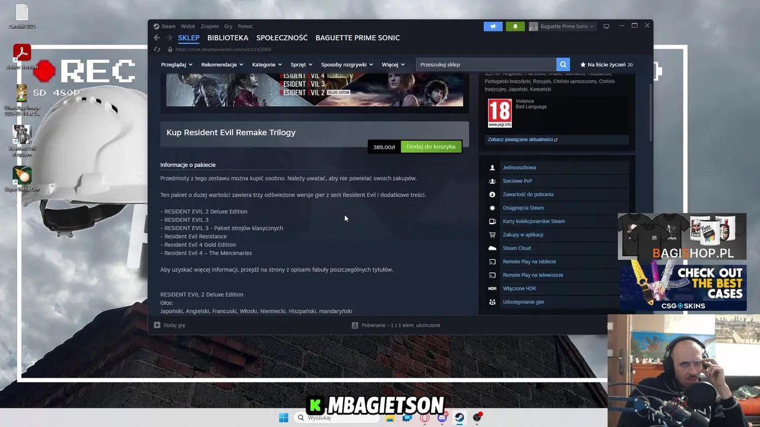Viewport: 760px width, 427px height.
Task: Click the Jednoosobowa feature link
Action: tap(520, 167)
